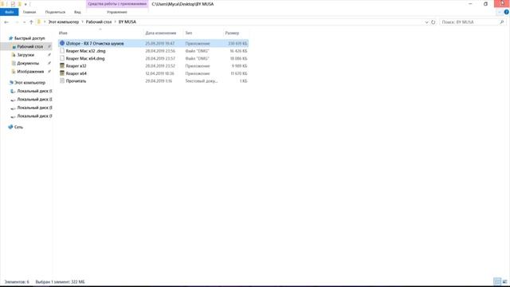Sort by the Размер column header
This screenshot has height=287, width=510.
tap(232, 33)
